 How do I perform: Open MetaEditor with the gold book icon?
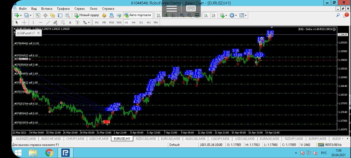pyautogui.click(x=104, y=15)
